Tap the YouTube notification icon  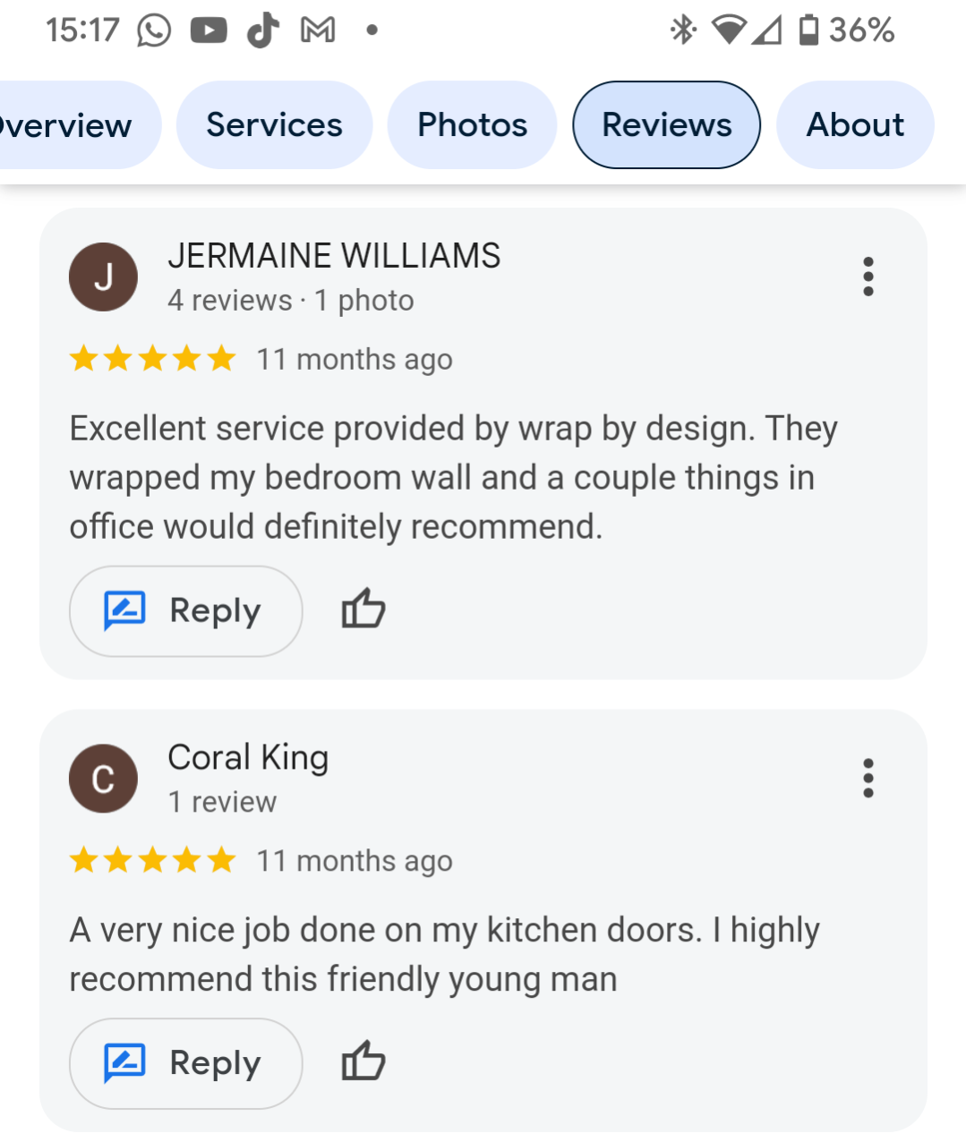(x=209, y=30)
